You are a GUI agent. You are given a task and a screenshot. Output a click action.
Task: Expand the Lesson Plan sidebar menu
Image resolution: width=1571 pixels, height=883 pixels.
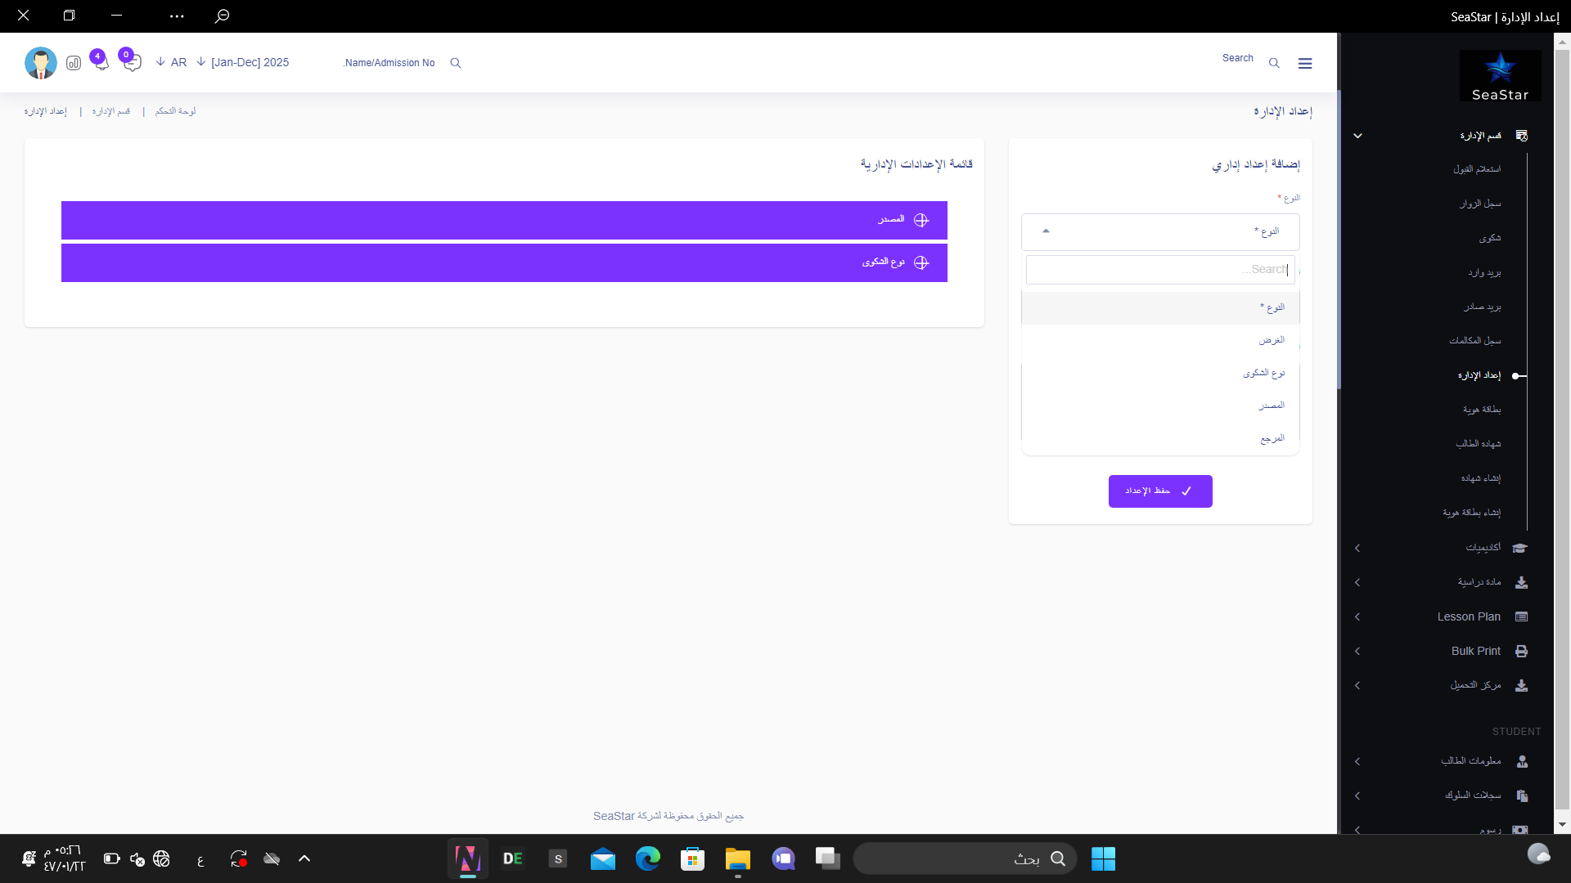[1468, 617]
